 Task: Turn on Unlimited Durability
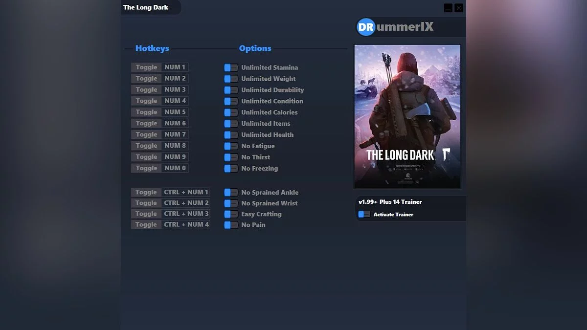click(x=230, y=90)
